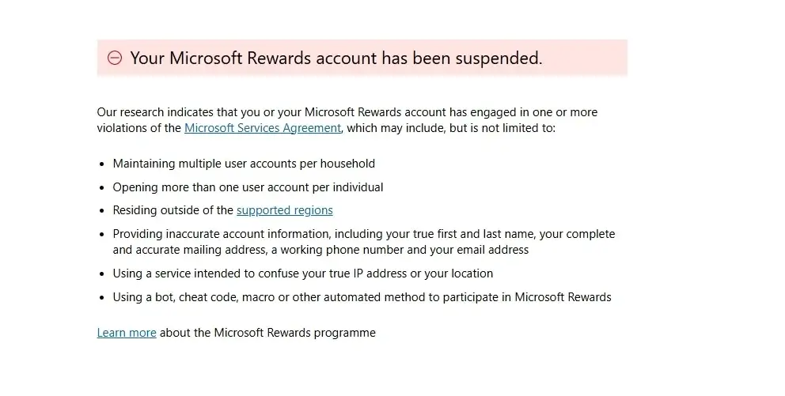This screenshot has width=785, height=396.
Task: Open the Microsoft Services Agreement link
Action: point(262,128)
